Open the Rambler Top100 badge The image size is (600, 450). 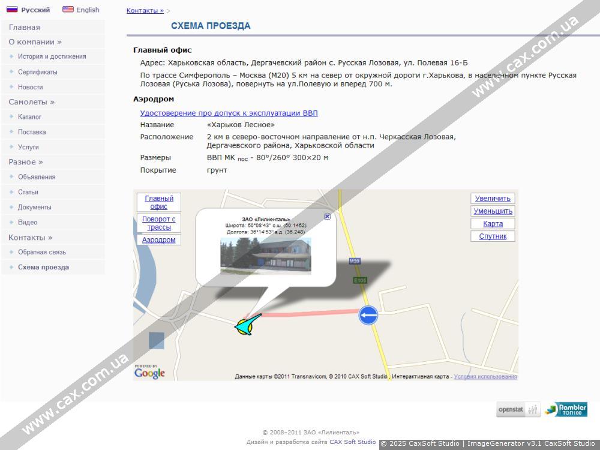pos(566,410)
